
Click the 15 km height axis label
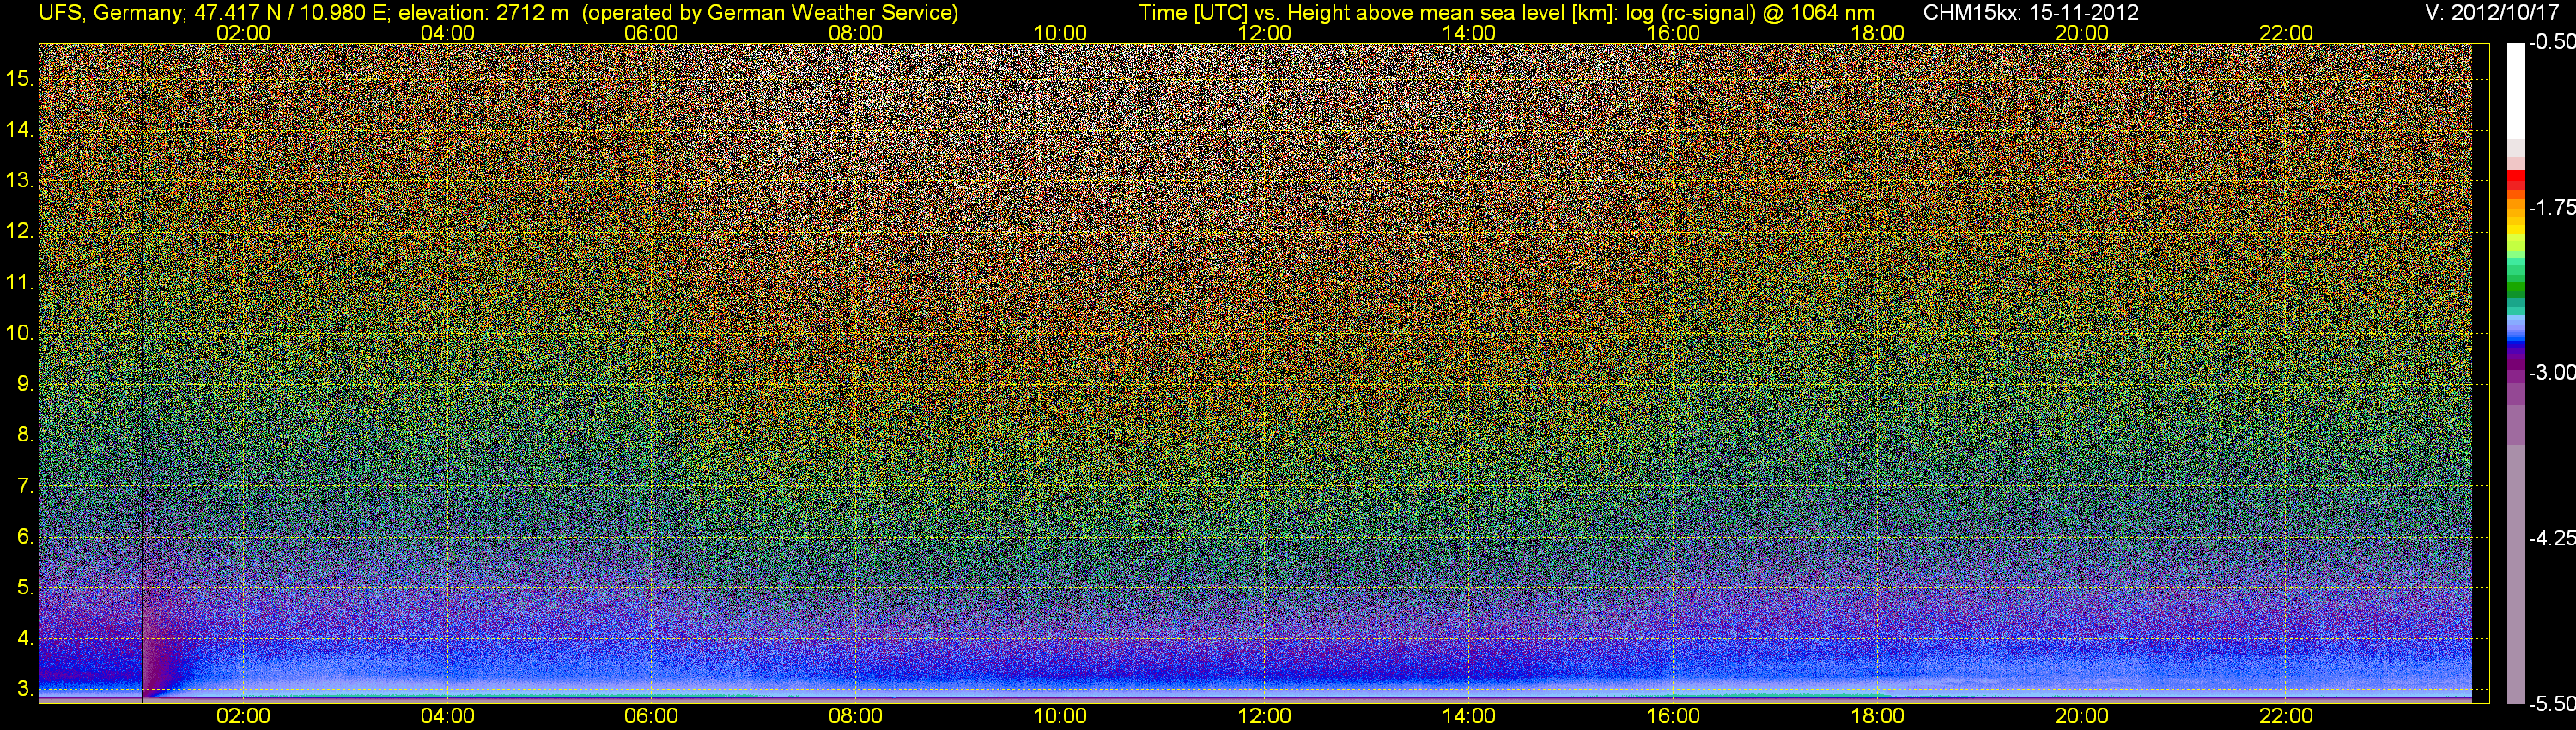pyautogui.click(x=19, y=78)
